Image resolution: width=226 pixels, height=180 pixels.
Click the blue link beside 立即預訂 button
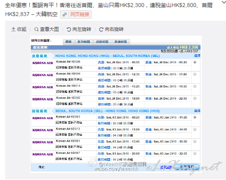(x=166, y=167)
